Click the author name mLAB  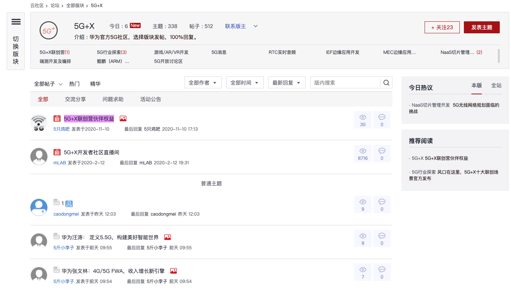60,163
